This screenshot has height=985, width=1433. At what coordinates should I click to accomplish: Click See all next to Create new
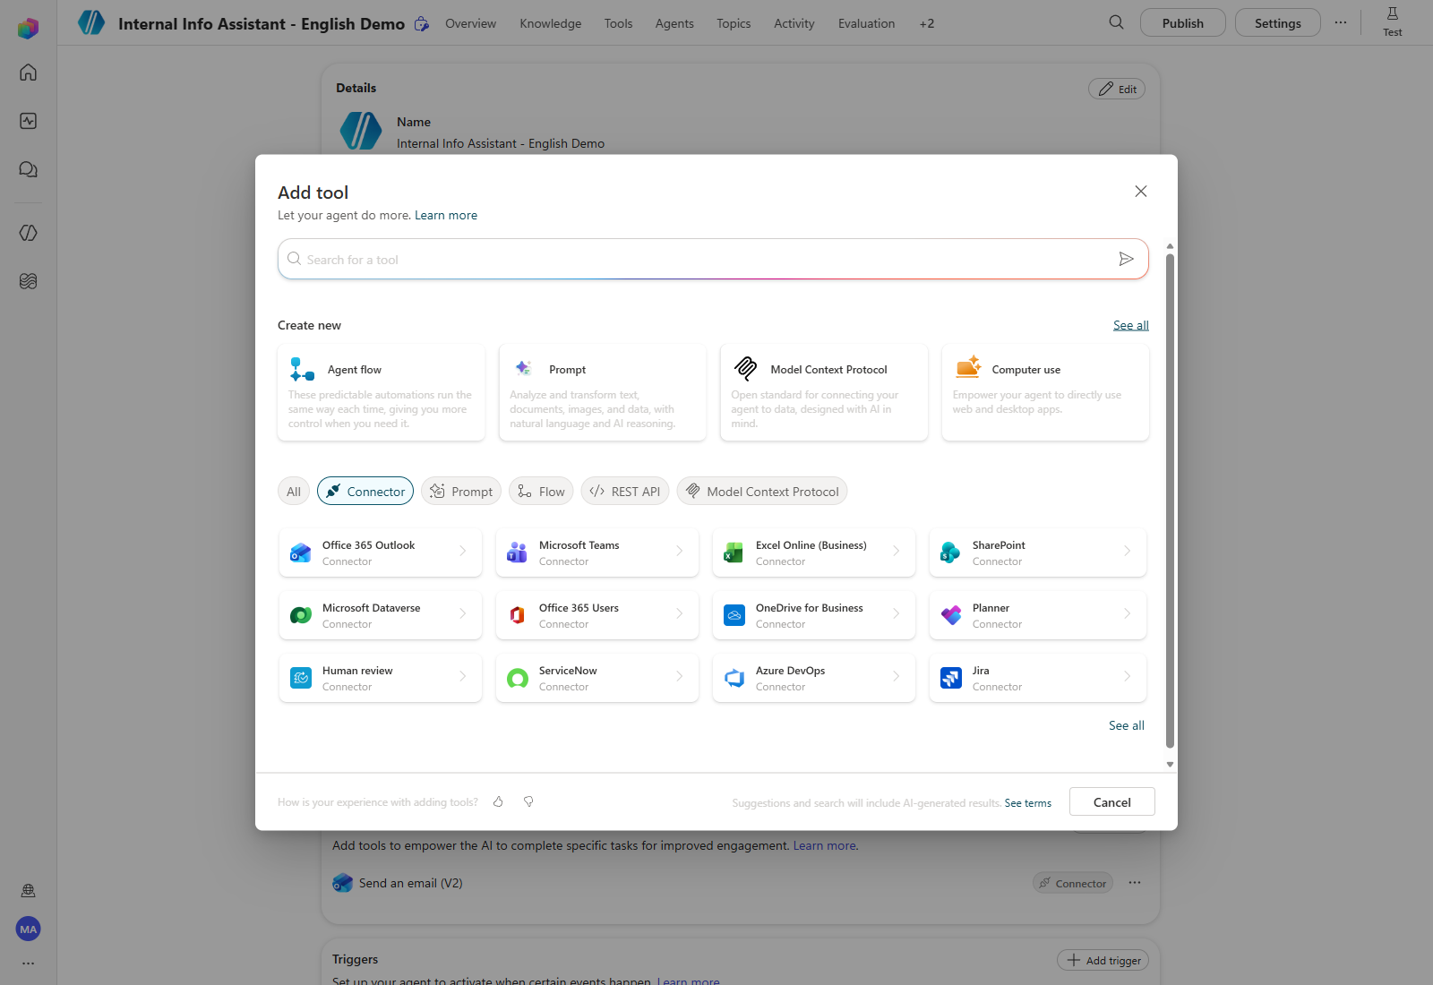(1131, 325)
